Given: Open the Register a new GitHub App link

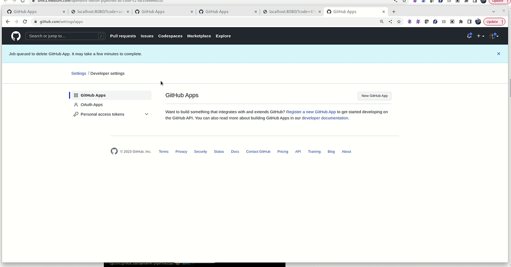Looking at the screenshot, I should coord(311,112).
